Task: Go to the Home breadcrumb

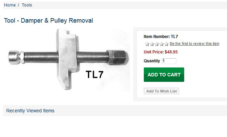Action: [x=10, y=5]
